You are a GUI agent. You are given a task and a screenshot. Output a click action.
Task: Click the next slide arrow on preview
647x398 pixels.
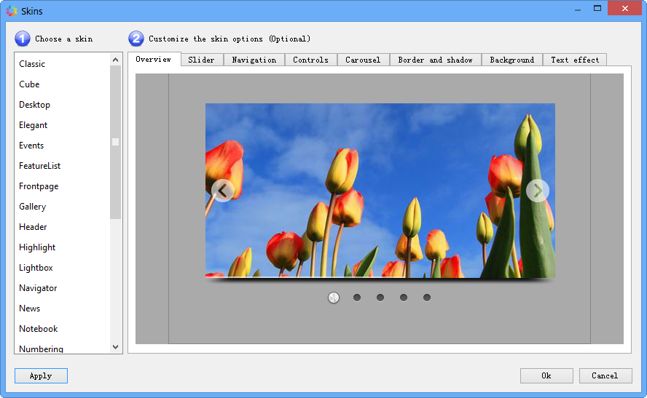pyautogui.click(x=537, y=191)
